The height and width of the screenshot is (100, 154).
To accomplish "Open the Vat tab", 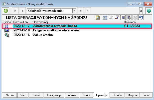I will pos(23,95).
